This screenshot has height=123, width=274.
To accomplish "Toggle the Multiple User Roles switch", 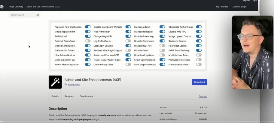I will (199, 55).
